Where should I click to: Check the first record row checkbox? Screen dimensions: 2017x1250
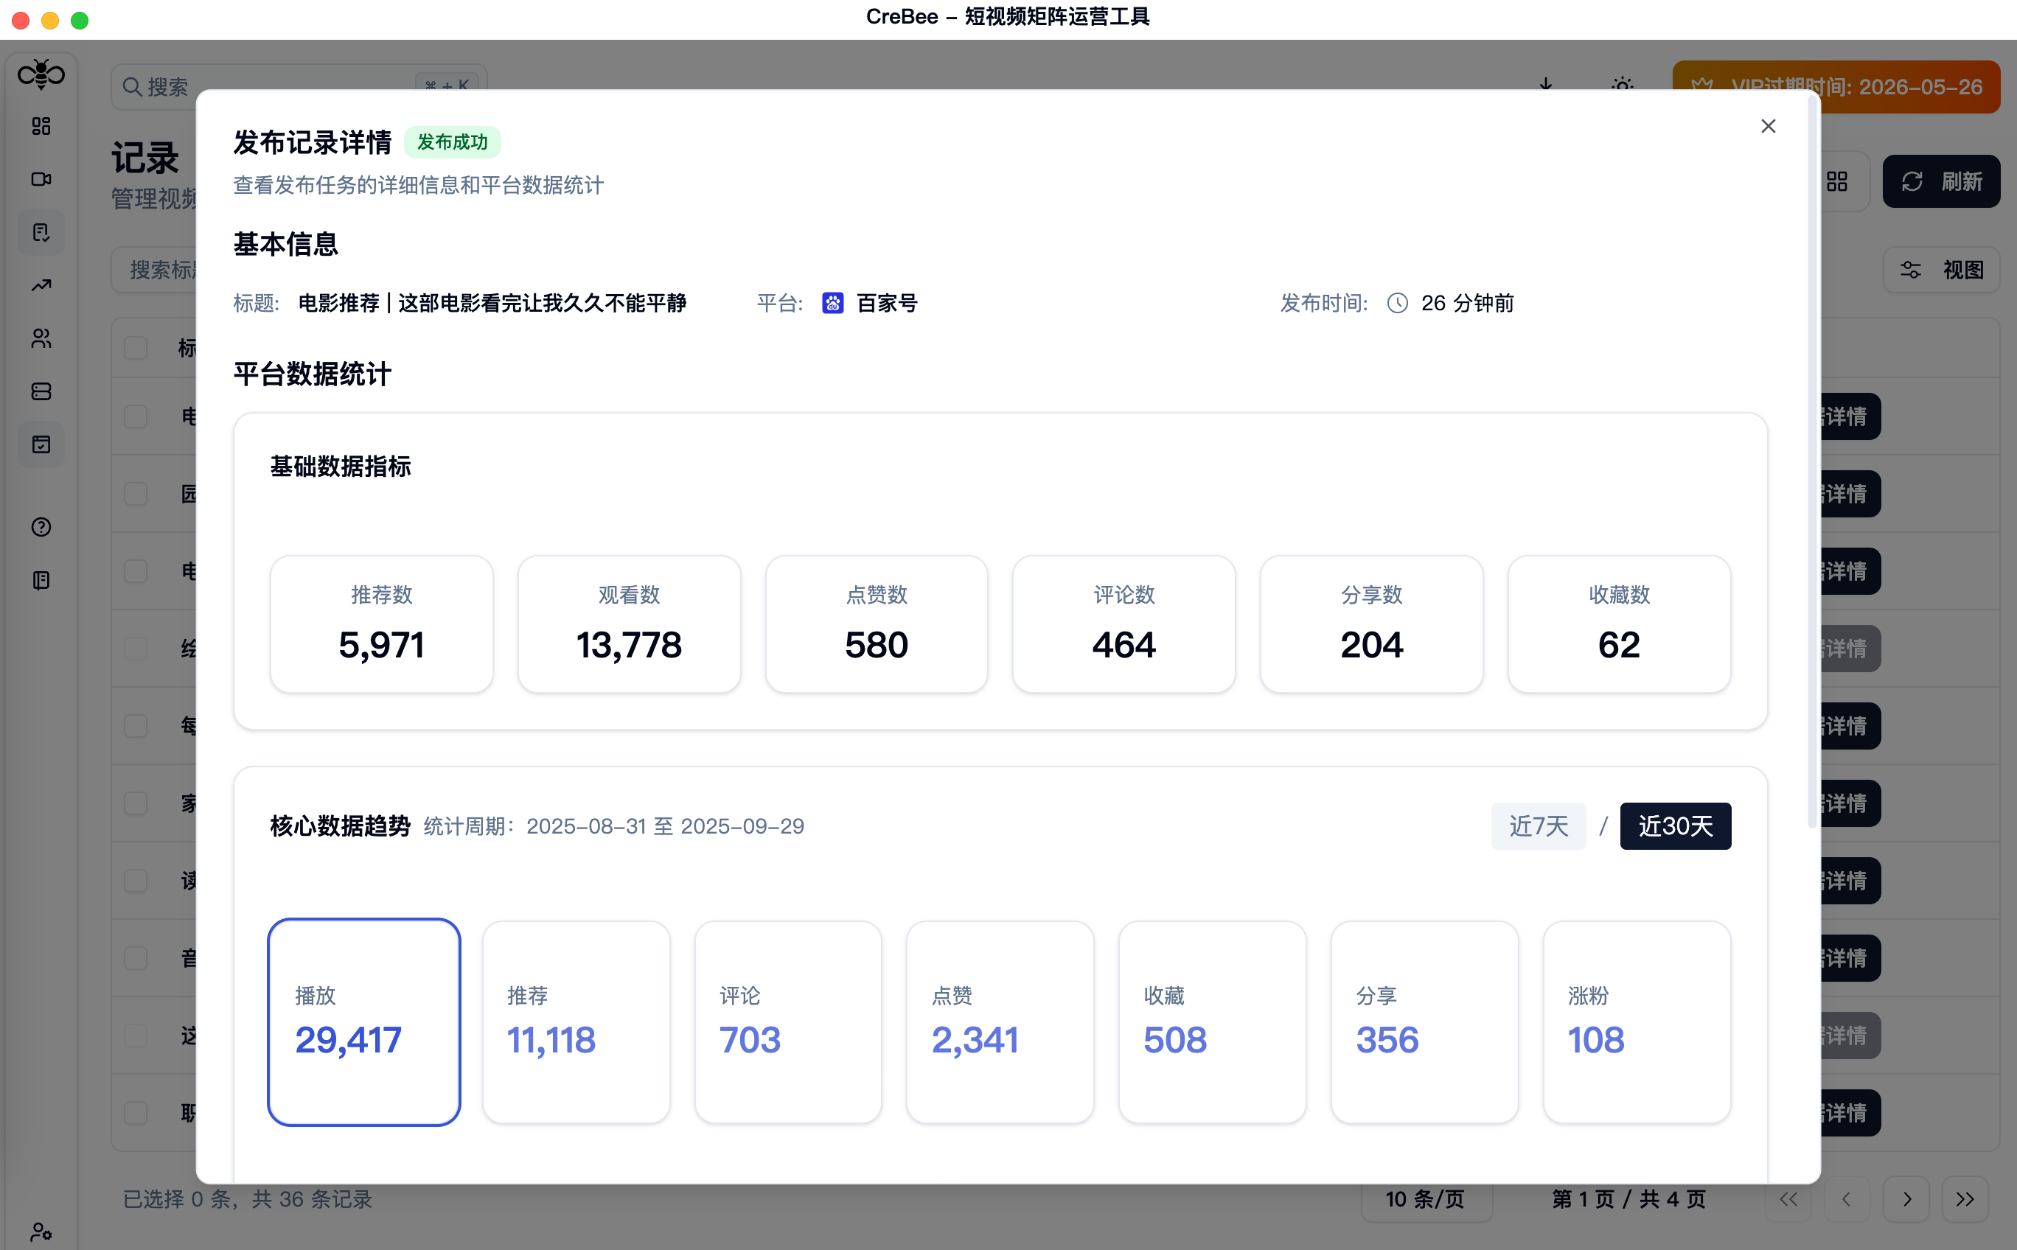135,416
